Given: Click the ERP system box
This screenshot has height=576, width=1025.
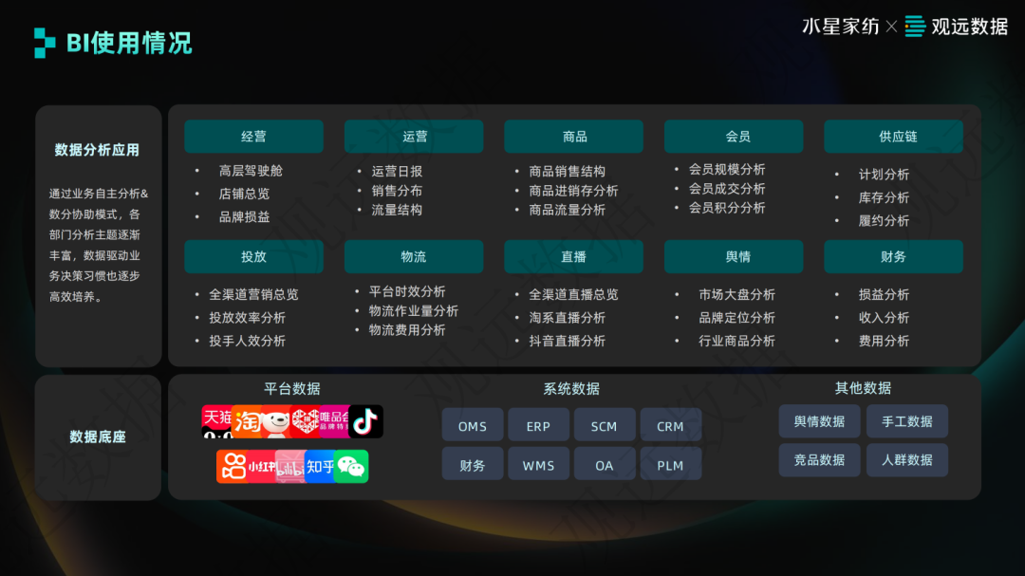Looking at the screenshot, I should [539, 426].
